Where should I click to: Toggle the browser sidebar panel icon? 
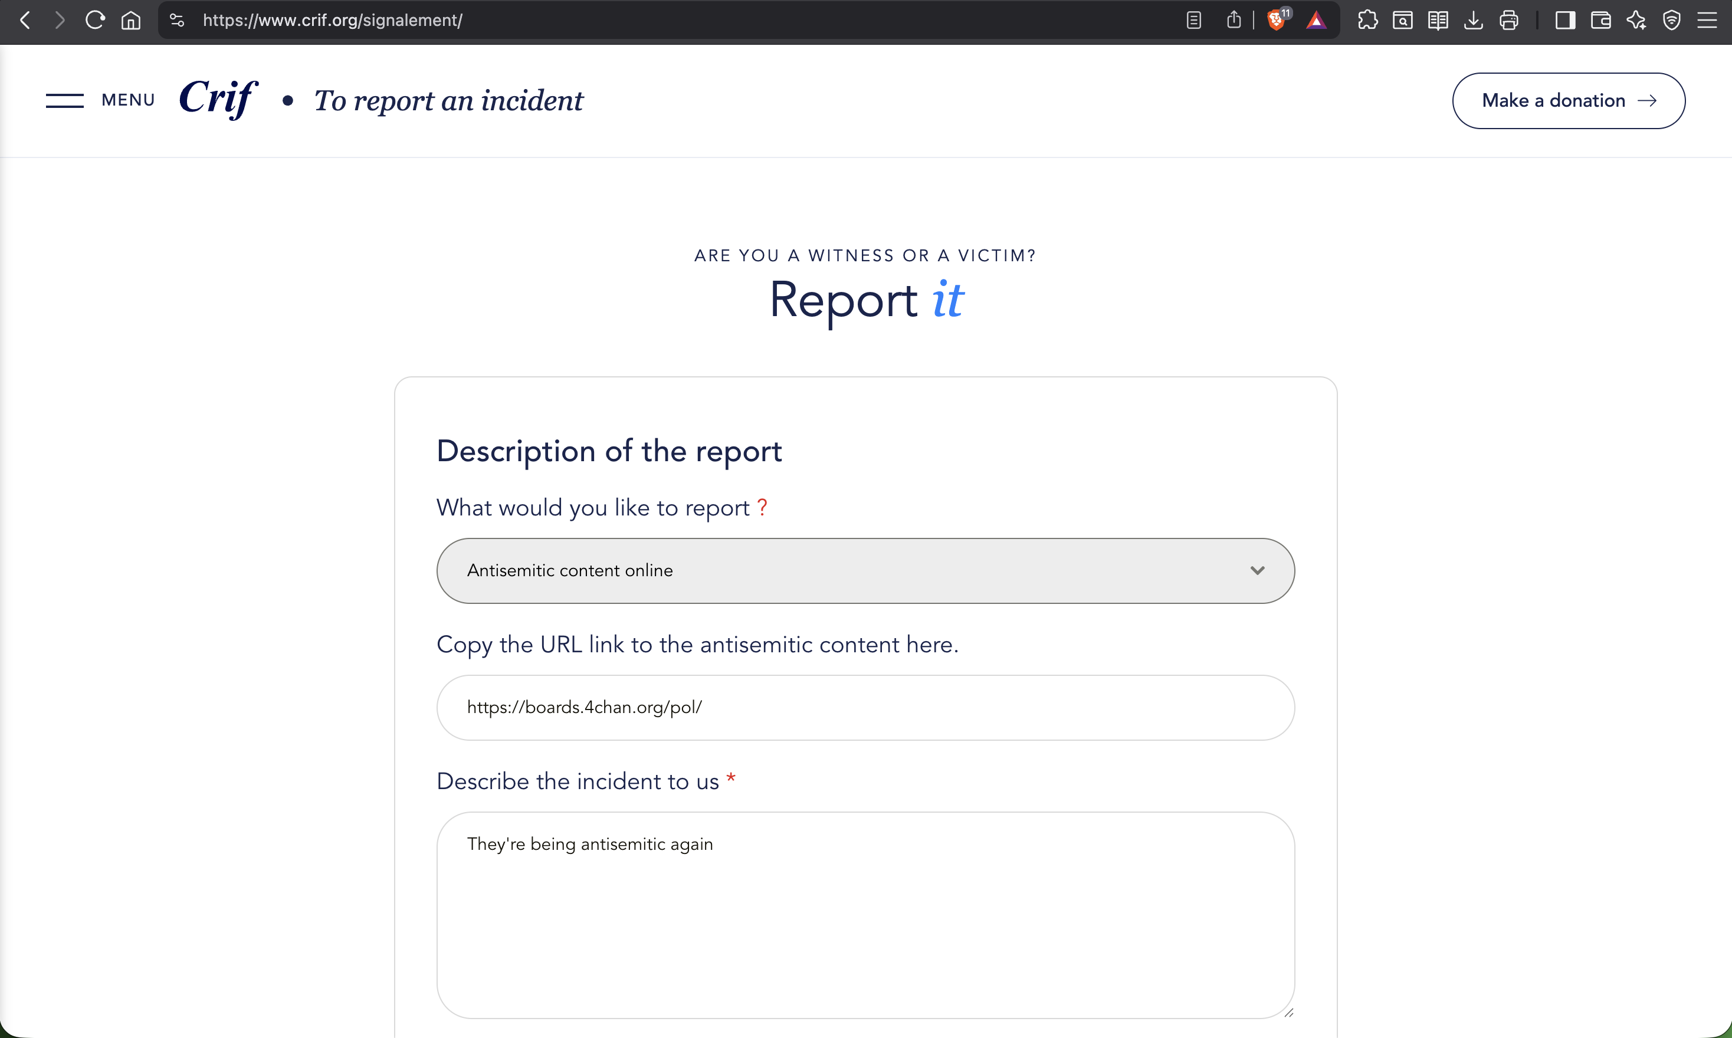pos(1565,20)
